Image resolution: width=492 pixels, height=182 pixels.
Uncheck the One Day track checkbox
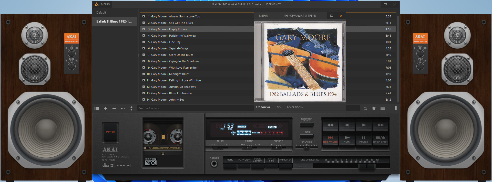point(143,42)
